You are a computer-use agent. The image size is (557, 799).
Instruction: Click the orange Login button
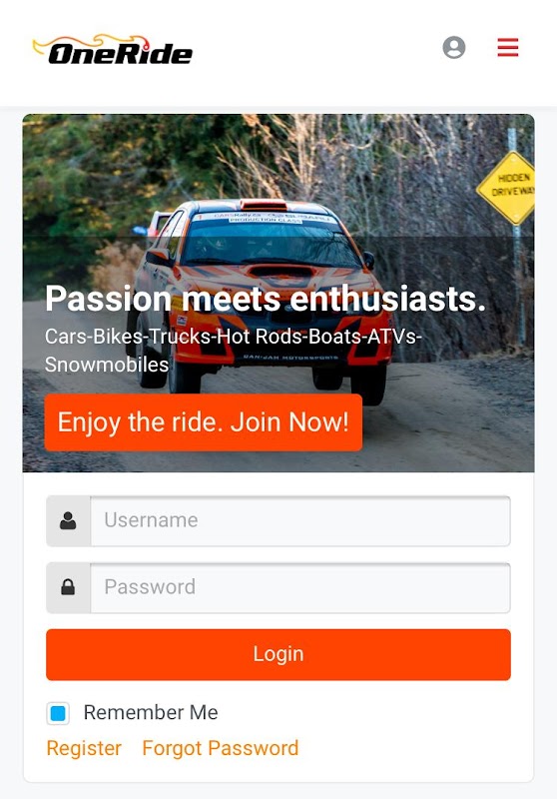278,654
